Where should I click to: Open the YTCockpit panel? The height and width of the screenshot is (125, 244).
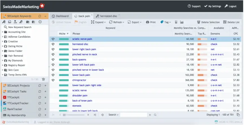click(13, 97)
